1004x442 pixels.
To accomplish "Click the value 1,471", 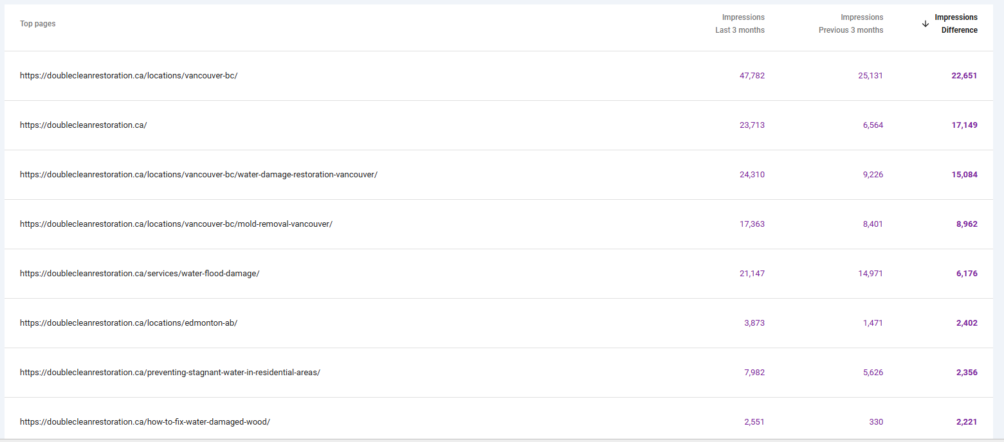I will point(873,323).
